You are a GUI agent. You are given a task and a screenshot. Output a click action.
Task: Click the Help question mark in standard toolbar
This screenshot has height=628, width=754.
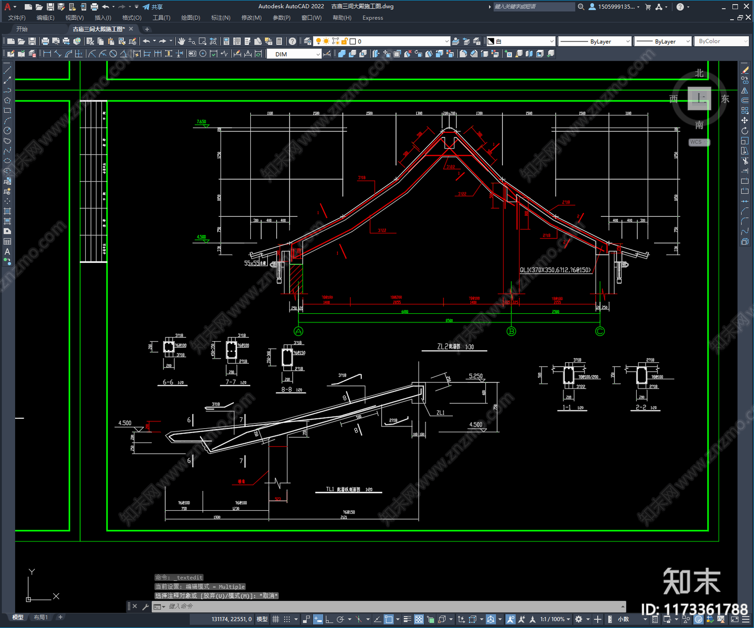pyautogui.click(x=293, y=41)
